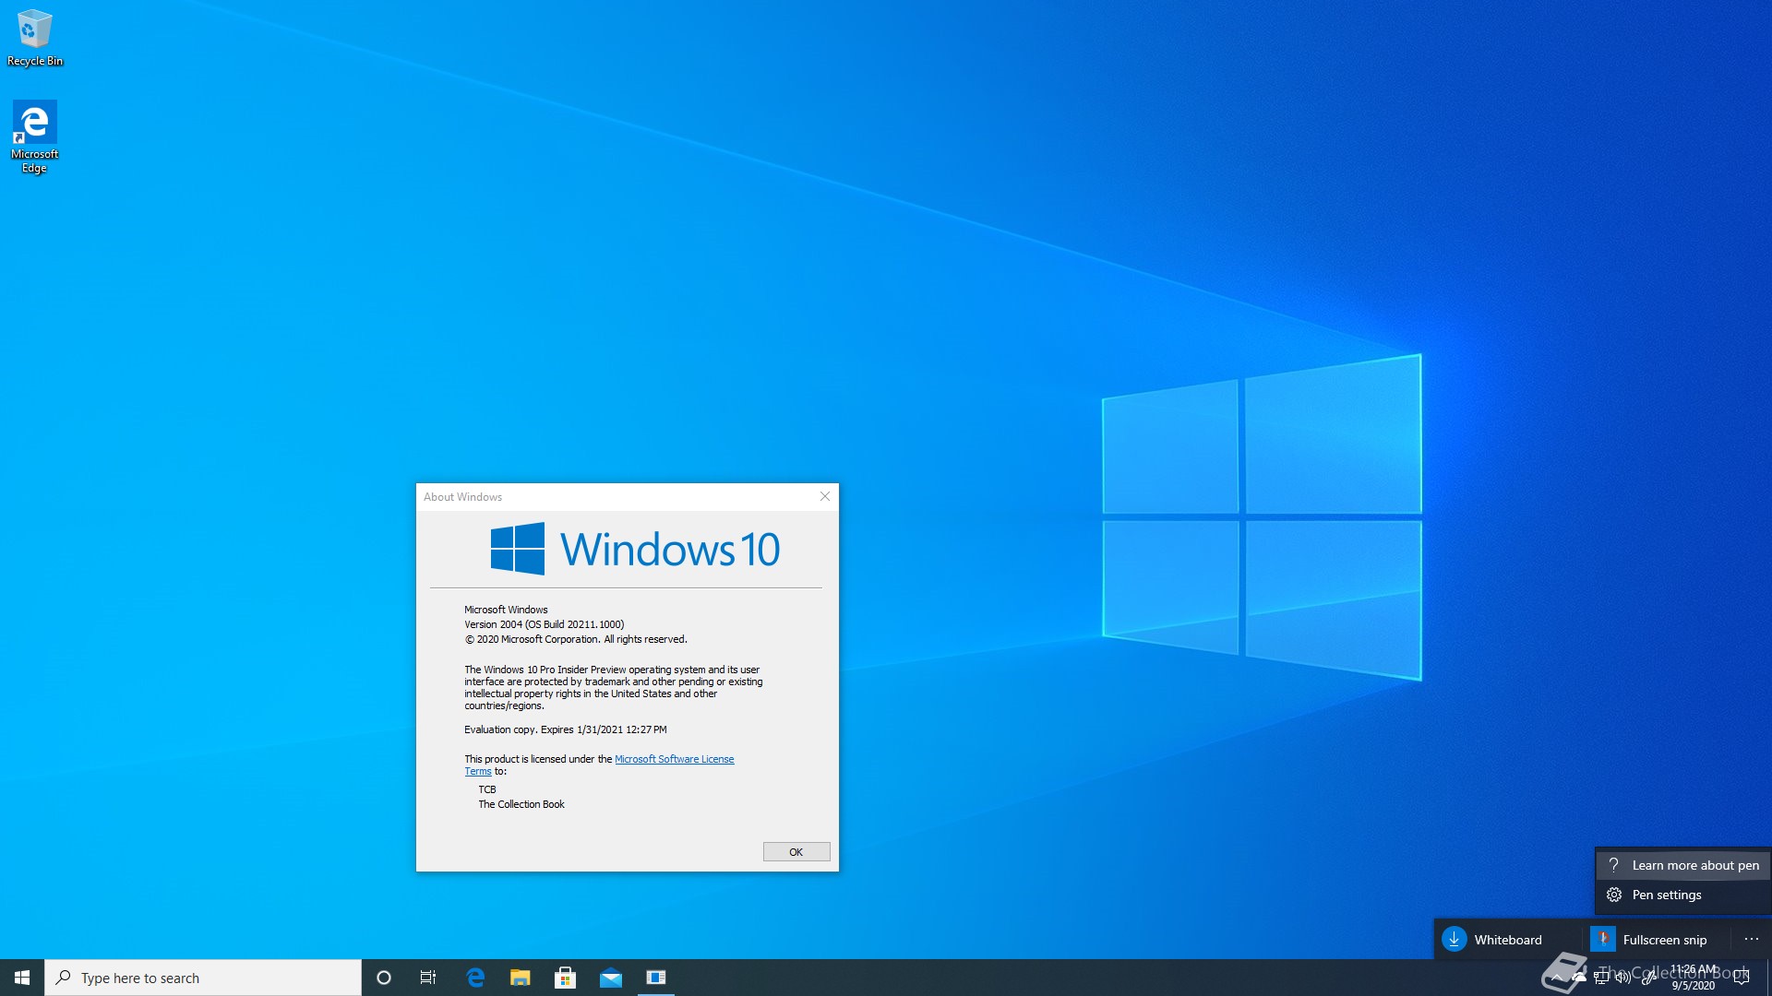The image size is (1772, 996).
Task: Select Learn more about pen
Action: pos(1683,865)
